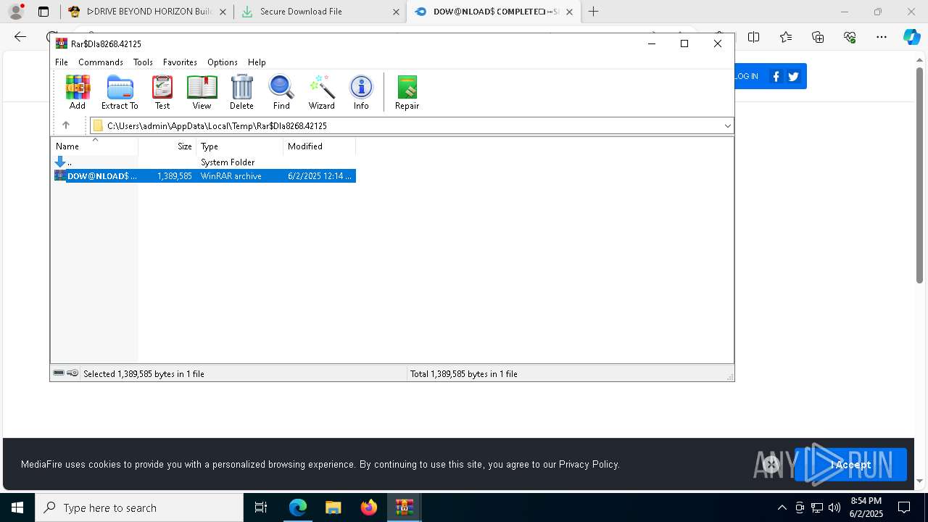The height and width of the screenshot is (522, 928).
Task: Click the Extract To toolbar icon
Action: [x=120, y=92]
